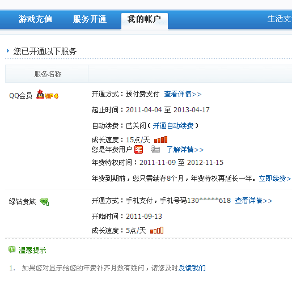Click the QQ VIP4 penguin badge icon
The width and height of the screenshot is (292, 284).
click(x=47, y=95)
